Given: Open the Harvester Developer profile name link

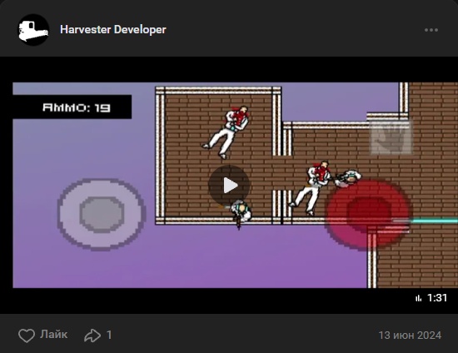Looking at the screenshot, I should click(x=113, y=29).
